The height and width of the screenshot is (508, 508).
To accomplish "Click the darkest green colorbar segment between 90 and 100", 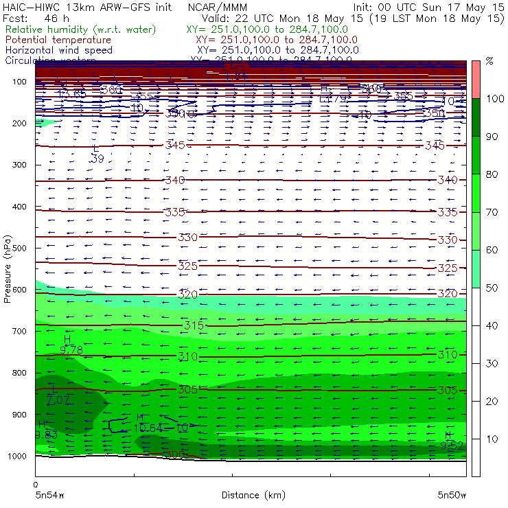I will [x=476, y=117].
